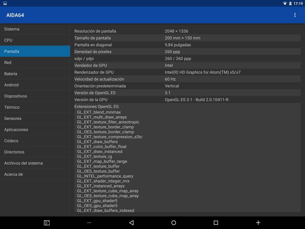This screenshot has width=305, height=229.
Task: Select GL_EXT_blend_minmax extension entry
Action: 99,112
